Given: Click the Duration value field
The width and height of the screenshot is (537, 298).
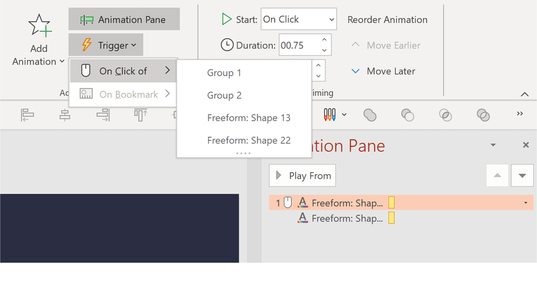Looking at the screenshot, I should (x=299, y=45).
